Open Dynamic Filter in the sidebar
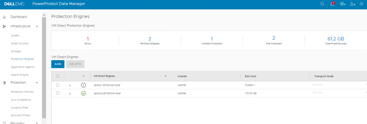The height and width of the screenshot is (124, 367). 20,108
